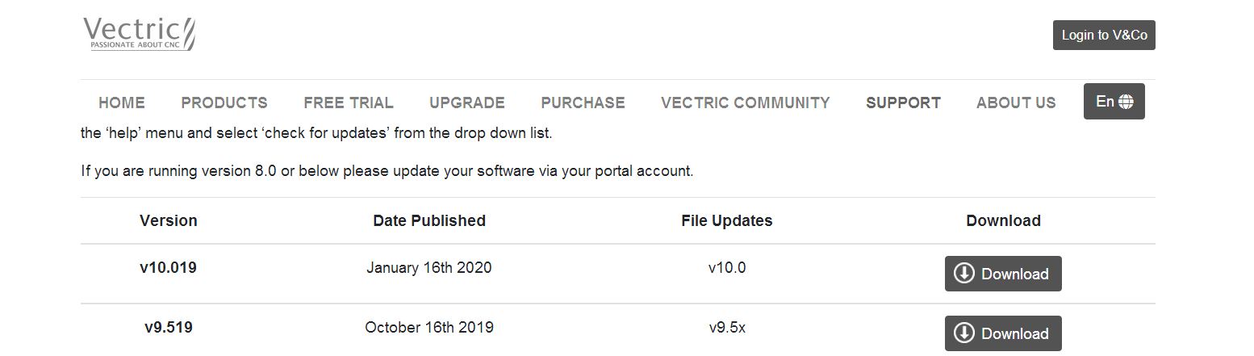Click the v10.019 version label
This screenshot has height=356, width=1254.
[x=169, y=267]
